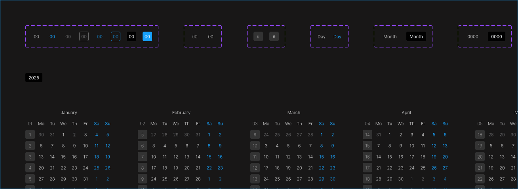Screen dimensions: 518x189
Task: Select week number 6 badge in February
Action: tap(143, 146)
